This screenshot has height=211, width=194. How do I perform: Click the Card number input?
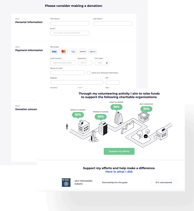(x=63, y=63)
